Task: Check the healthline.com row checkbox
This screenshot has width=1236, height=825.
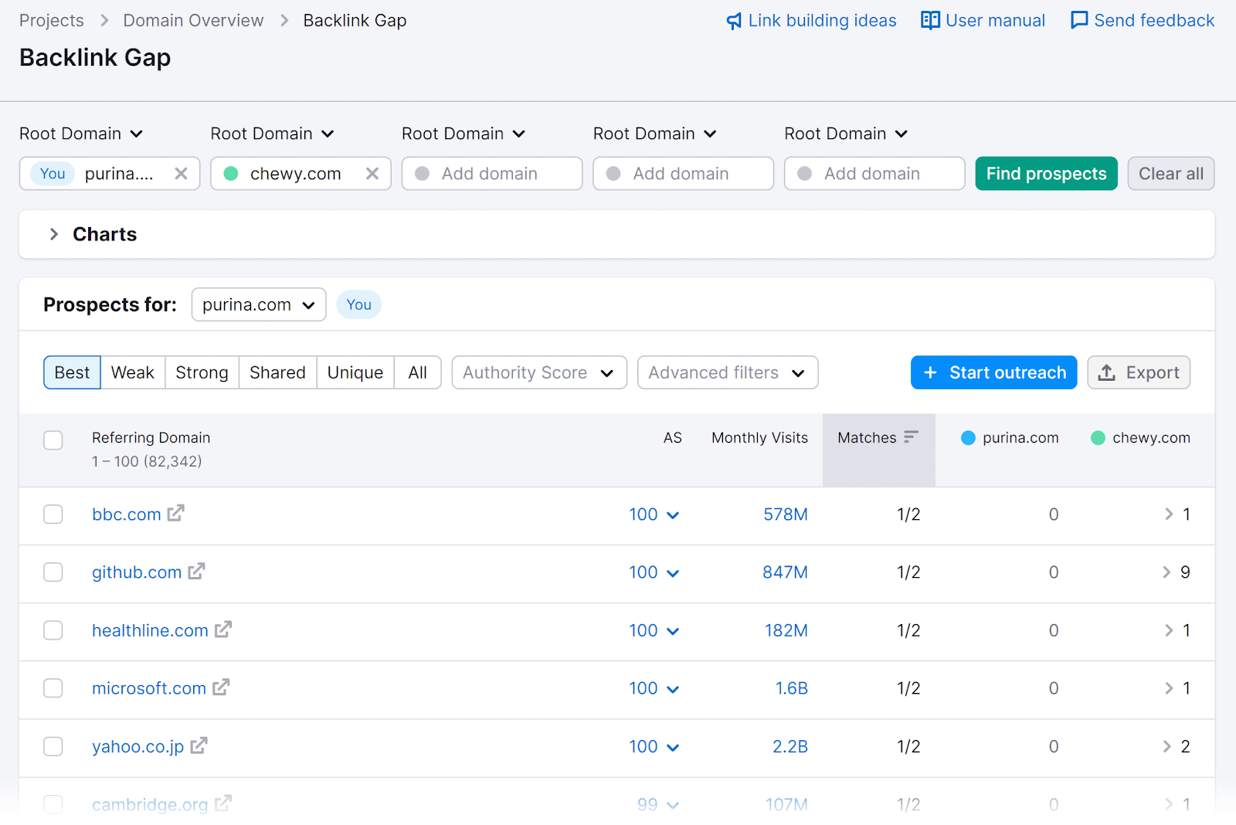Action: tap(53, 630)
